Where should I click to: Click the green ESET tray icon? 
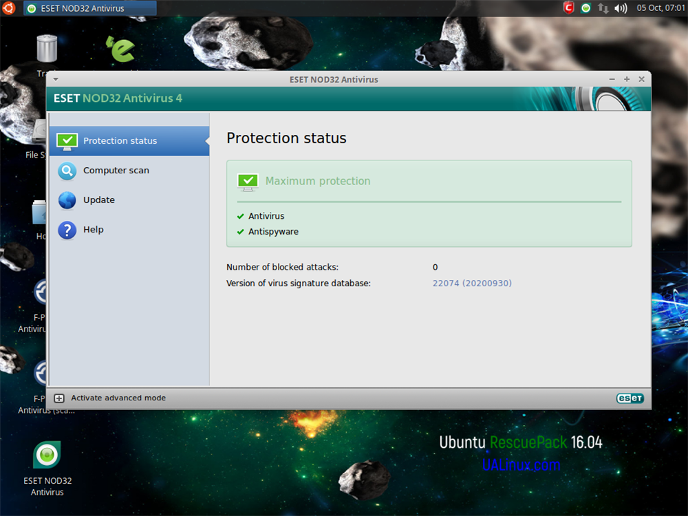[585, 8]
